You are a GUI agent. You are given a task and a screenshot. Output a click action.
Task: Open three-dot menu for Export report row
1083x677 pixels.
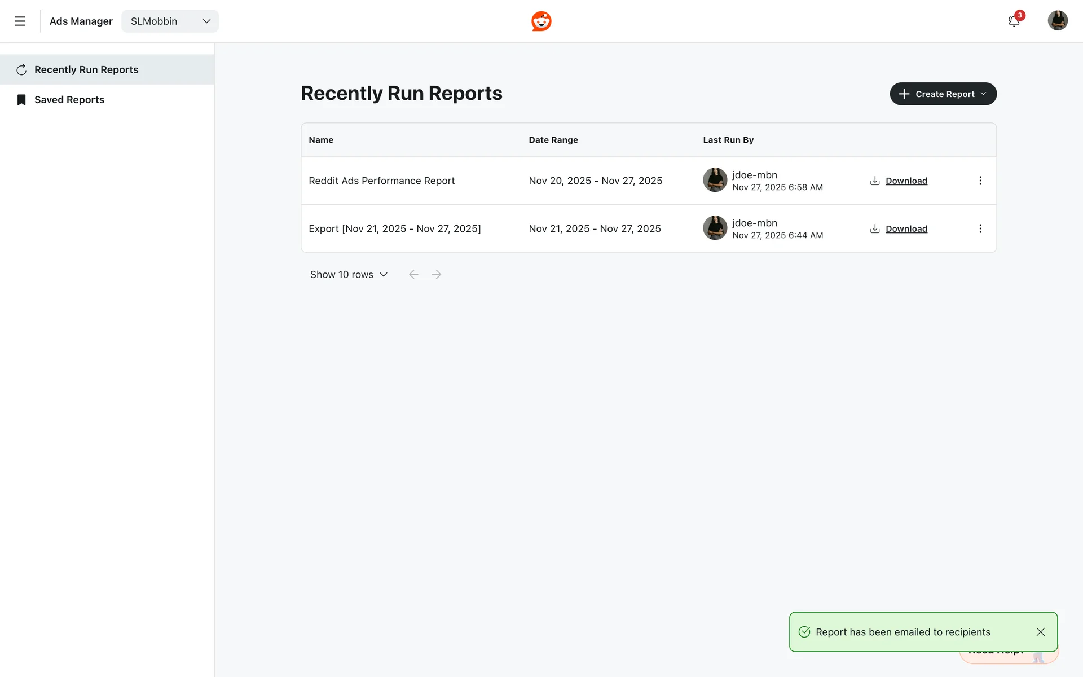[980, 228]
